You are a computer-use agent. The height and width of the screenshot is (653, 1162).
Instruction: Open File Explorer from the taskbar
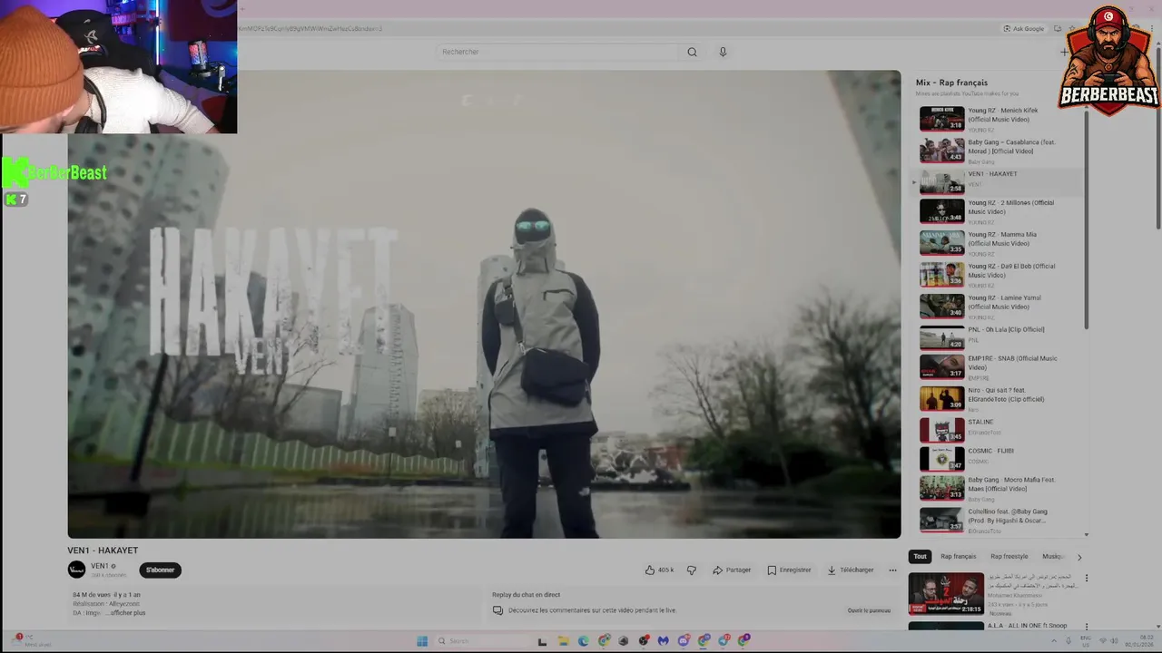click(x=563, y=641)
